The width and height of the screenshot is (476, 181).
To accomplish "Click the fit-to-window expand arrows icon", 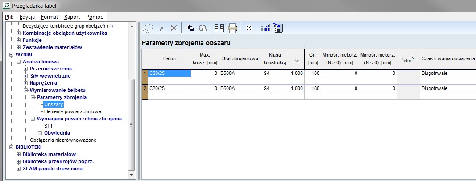I will (x=249, y=28).
